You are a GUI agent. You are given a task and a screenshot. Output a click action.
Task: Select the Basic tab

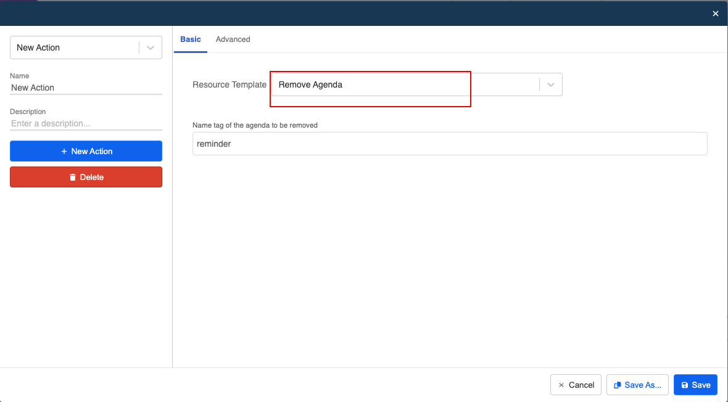pos(190,39)
